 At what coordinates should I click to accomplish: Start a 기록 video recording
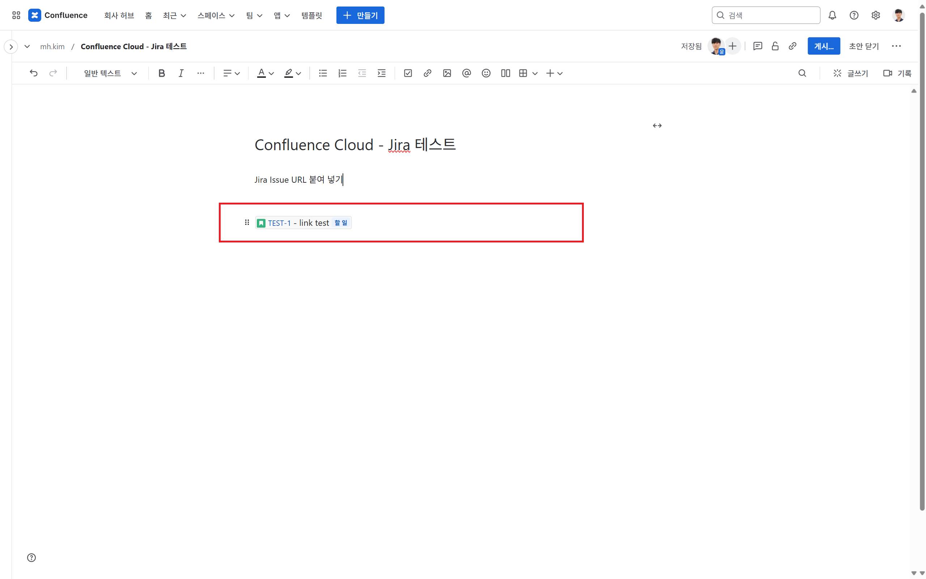[897, 73]
